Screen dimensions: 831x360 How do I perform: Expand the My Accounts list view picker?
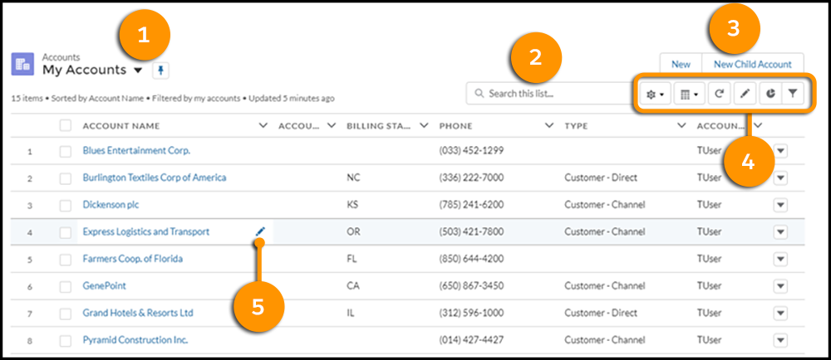coord(137,71)
